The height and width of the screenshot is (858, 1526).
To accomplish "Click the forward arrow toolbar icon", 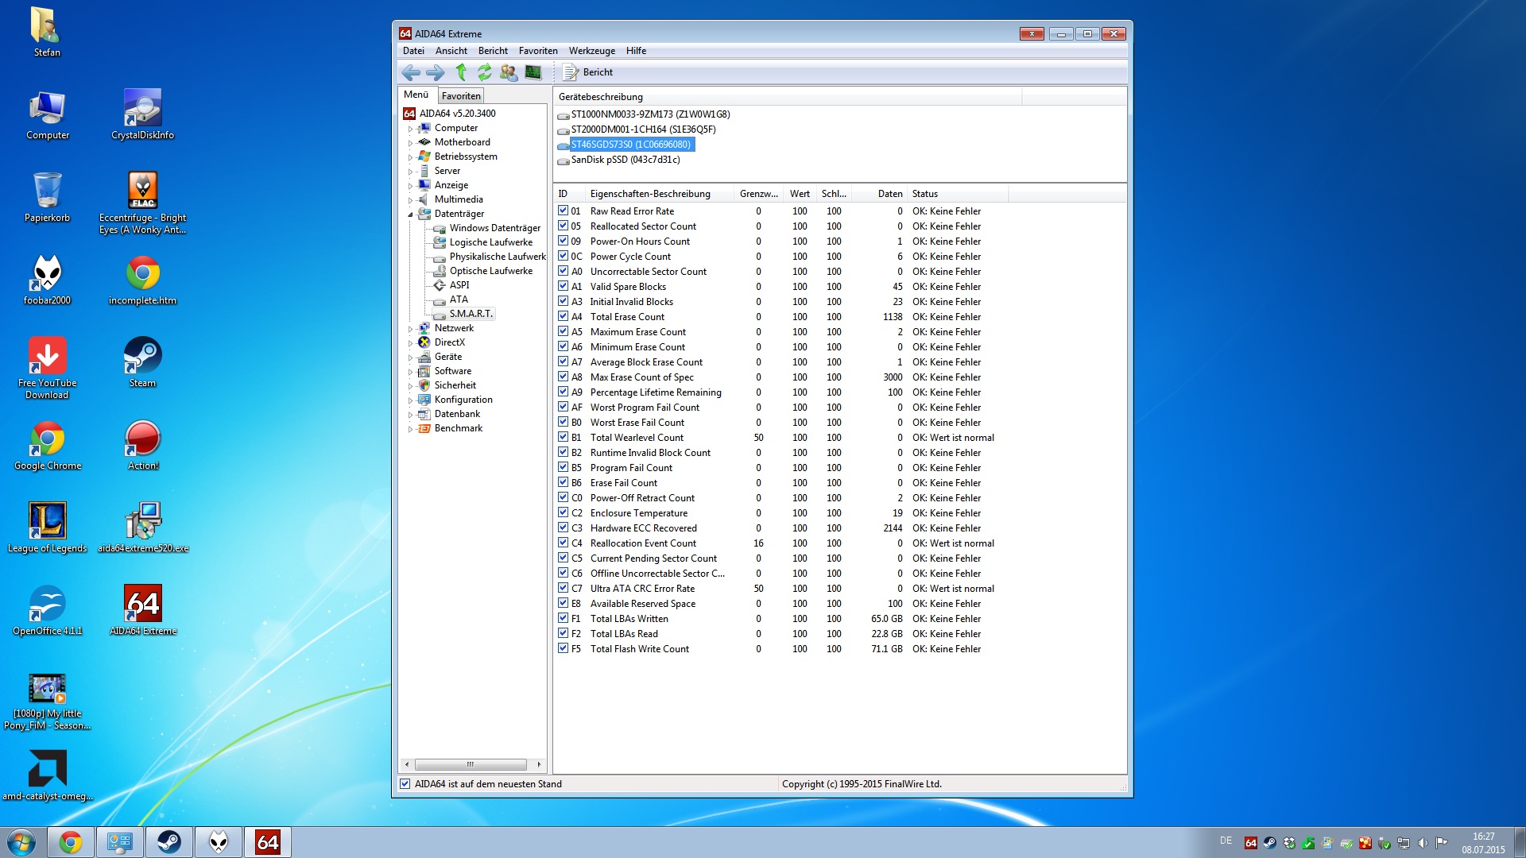I will pyautogui.click(x=436, y=72).
